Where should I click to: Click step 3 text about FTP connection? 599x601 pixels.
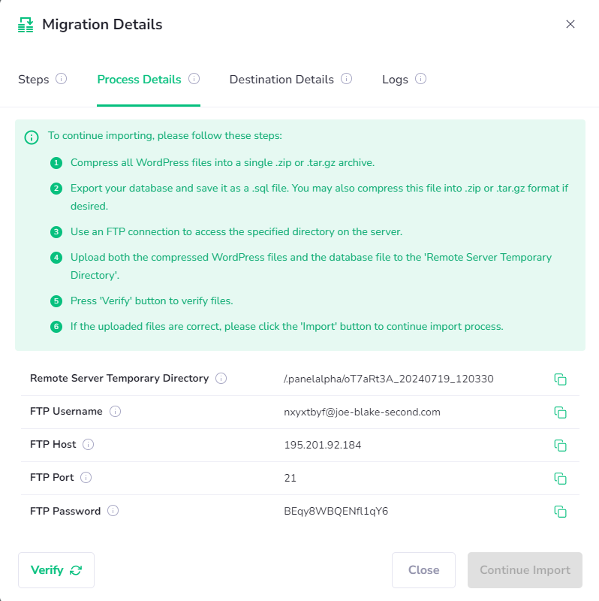[x=236, y=232]
